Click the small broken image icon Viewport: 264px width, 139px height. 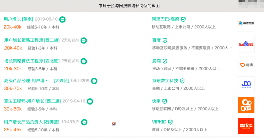114,124
